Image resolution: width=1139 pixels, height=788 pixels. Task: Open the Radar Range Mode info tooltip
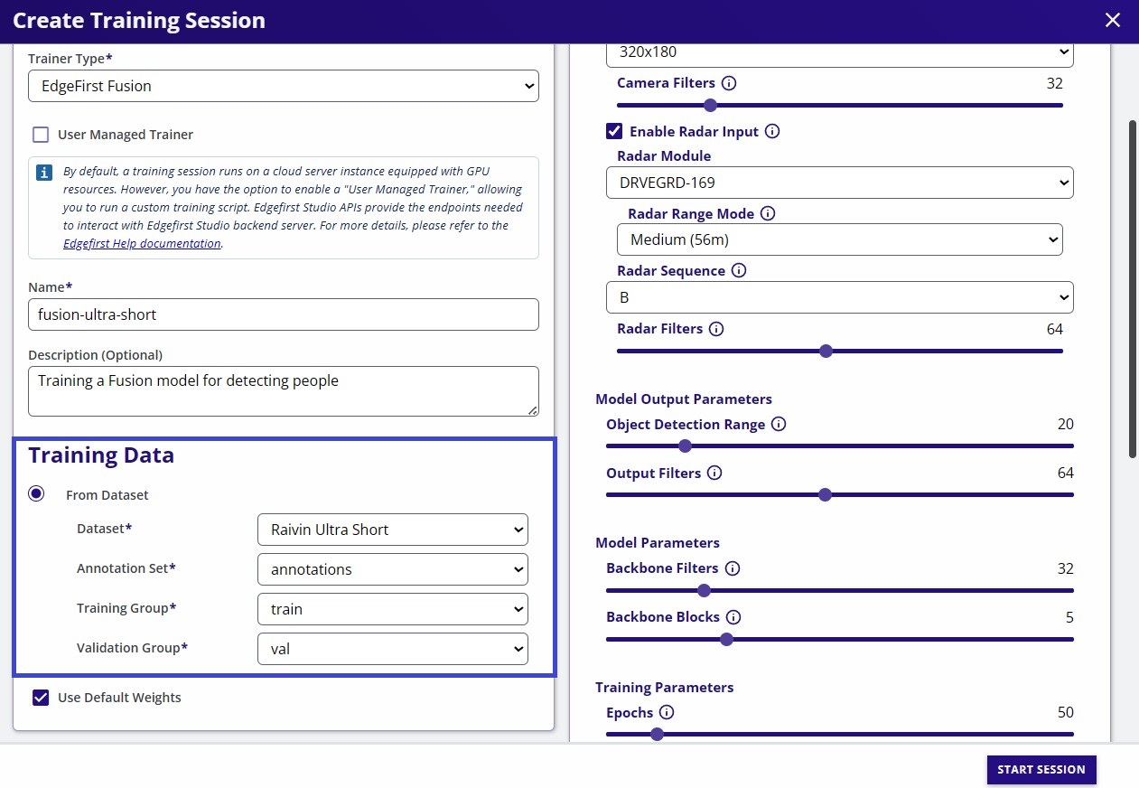(767, 213)
